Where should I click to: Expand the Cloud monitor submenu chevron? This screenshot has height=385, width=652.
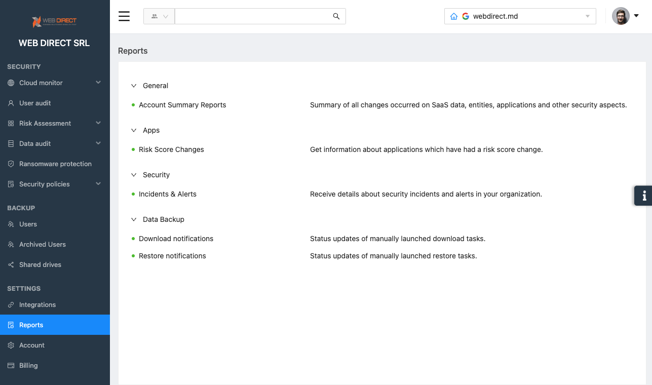coord(98,83)
